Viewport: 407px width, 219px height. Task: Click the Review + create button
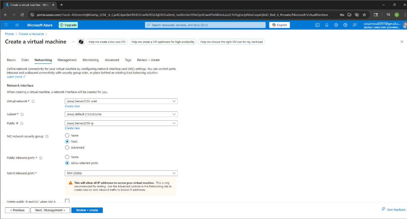[x=87, y=210]
